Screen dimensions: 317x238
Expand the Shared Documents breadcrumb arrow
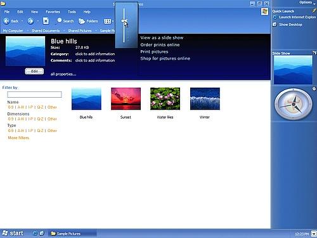coord(64,30)
